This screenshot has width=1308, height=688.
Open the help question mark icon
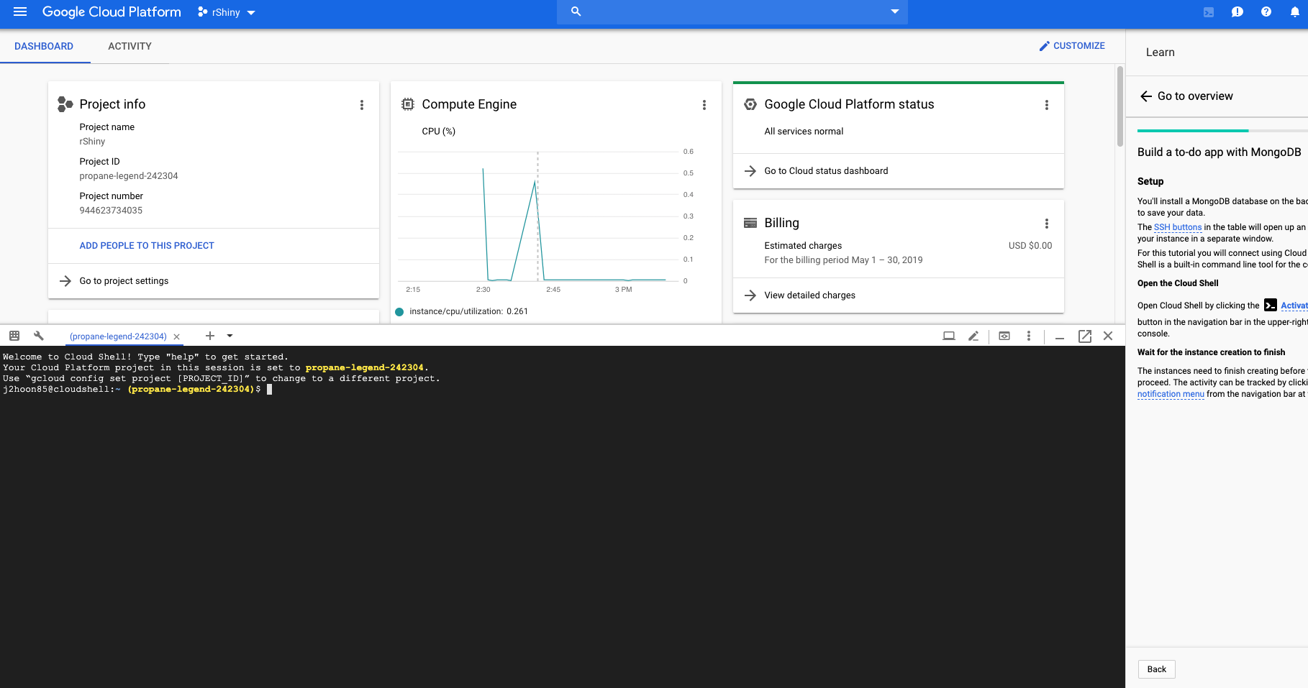[1266, 12]
